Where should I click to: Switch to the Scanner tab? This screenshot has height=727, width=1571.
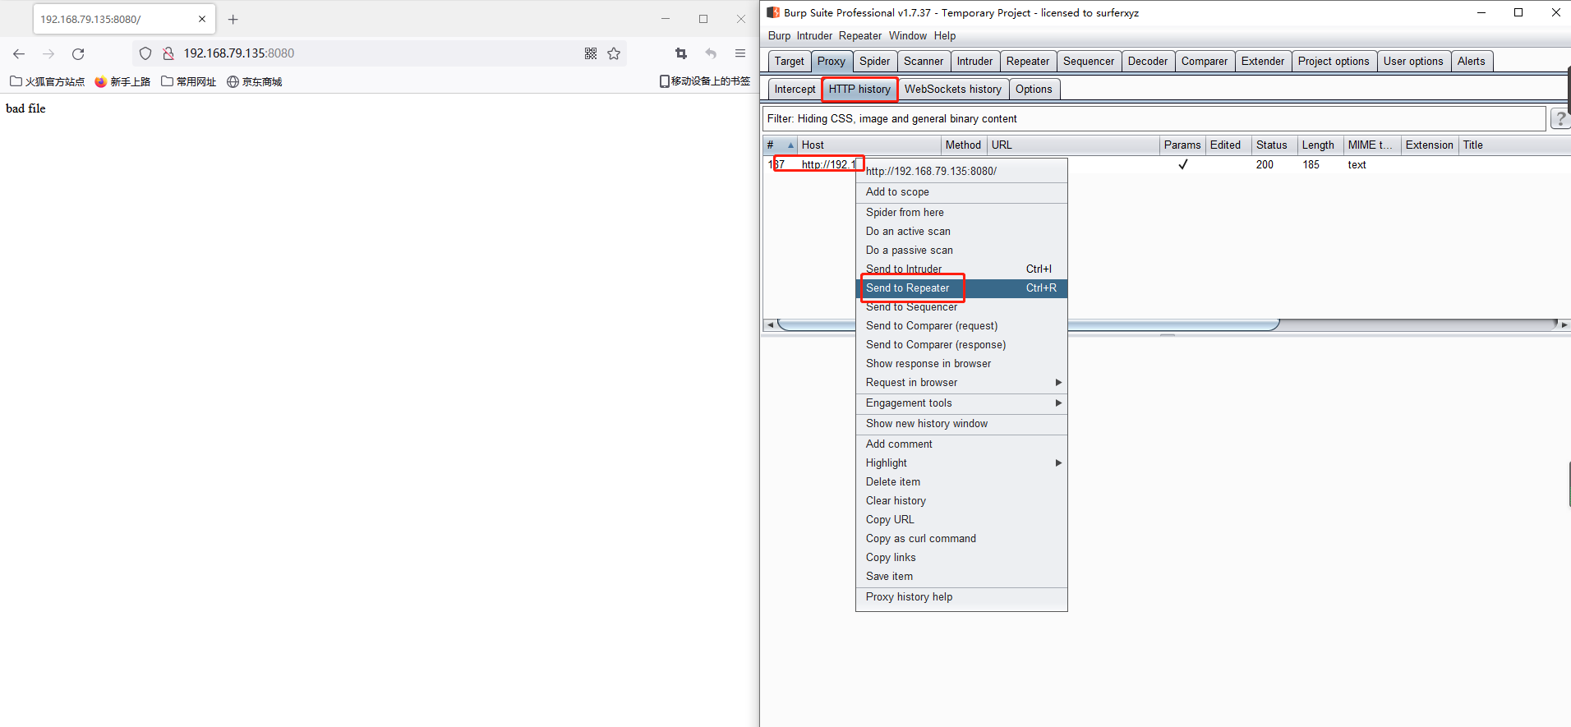pos(924,62)
